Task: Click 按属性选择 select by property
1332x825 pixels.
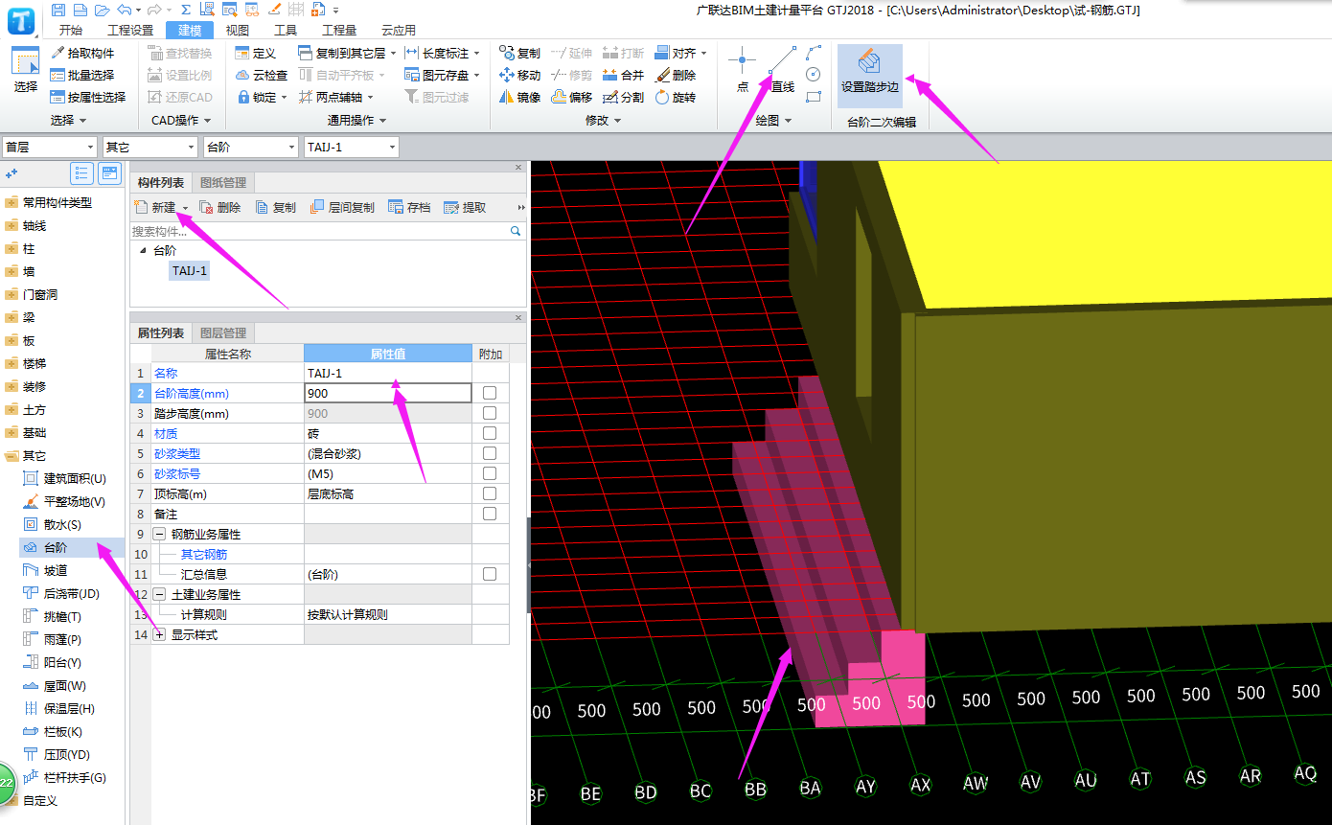Action: [x=87, y=97]
